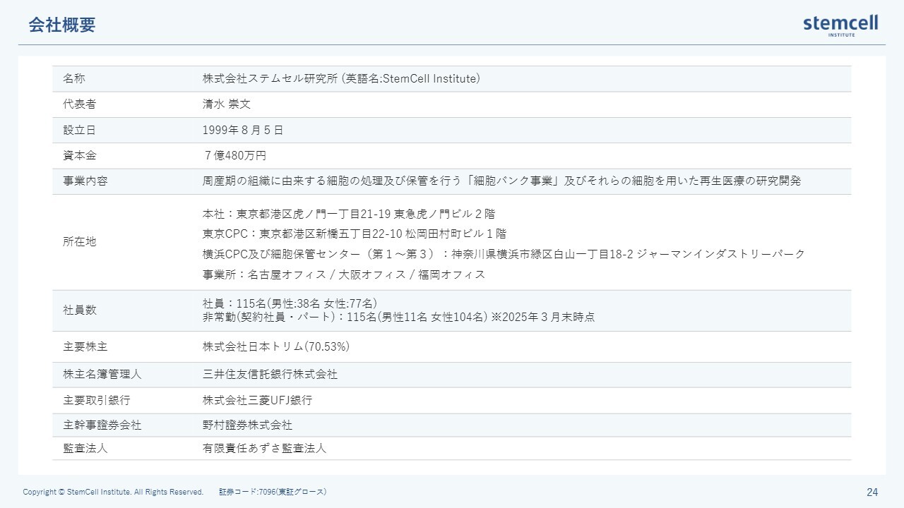Select 株式会社三菱UFJ銀行 text
Image resolution: width=904 pixels, height=508 pixels.
[x=258, y=401]
